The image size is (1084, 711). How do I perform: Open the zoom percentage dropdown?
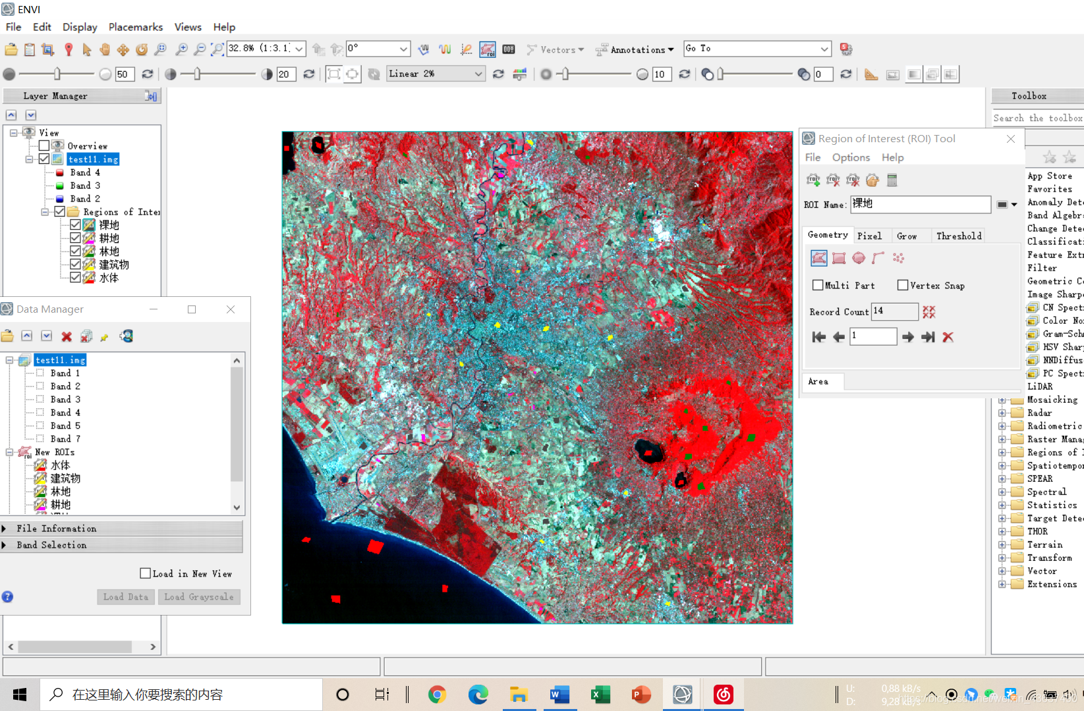pos(299,49)
